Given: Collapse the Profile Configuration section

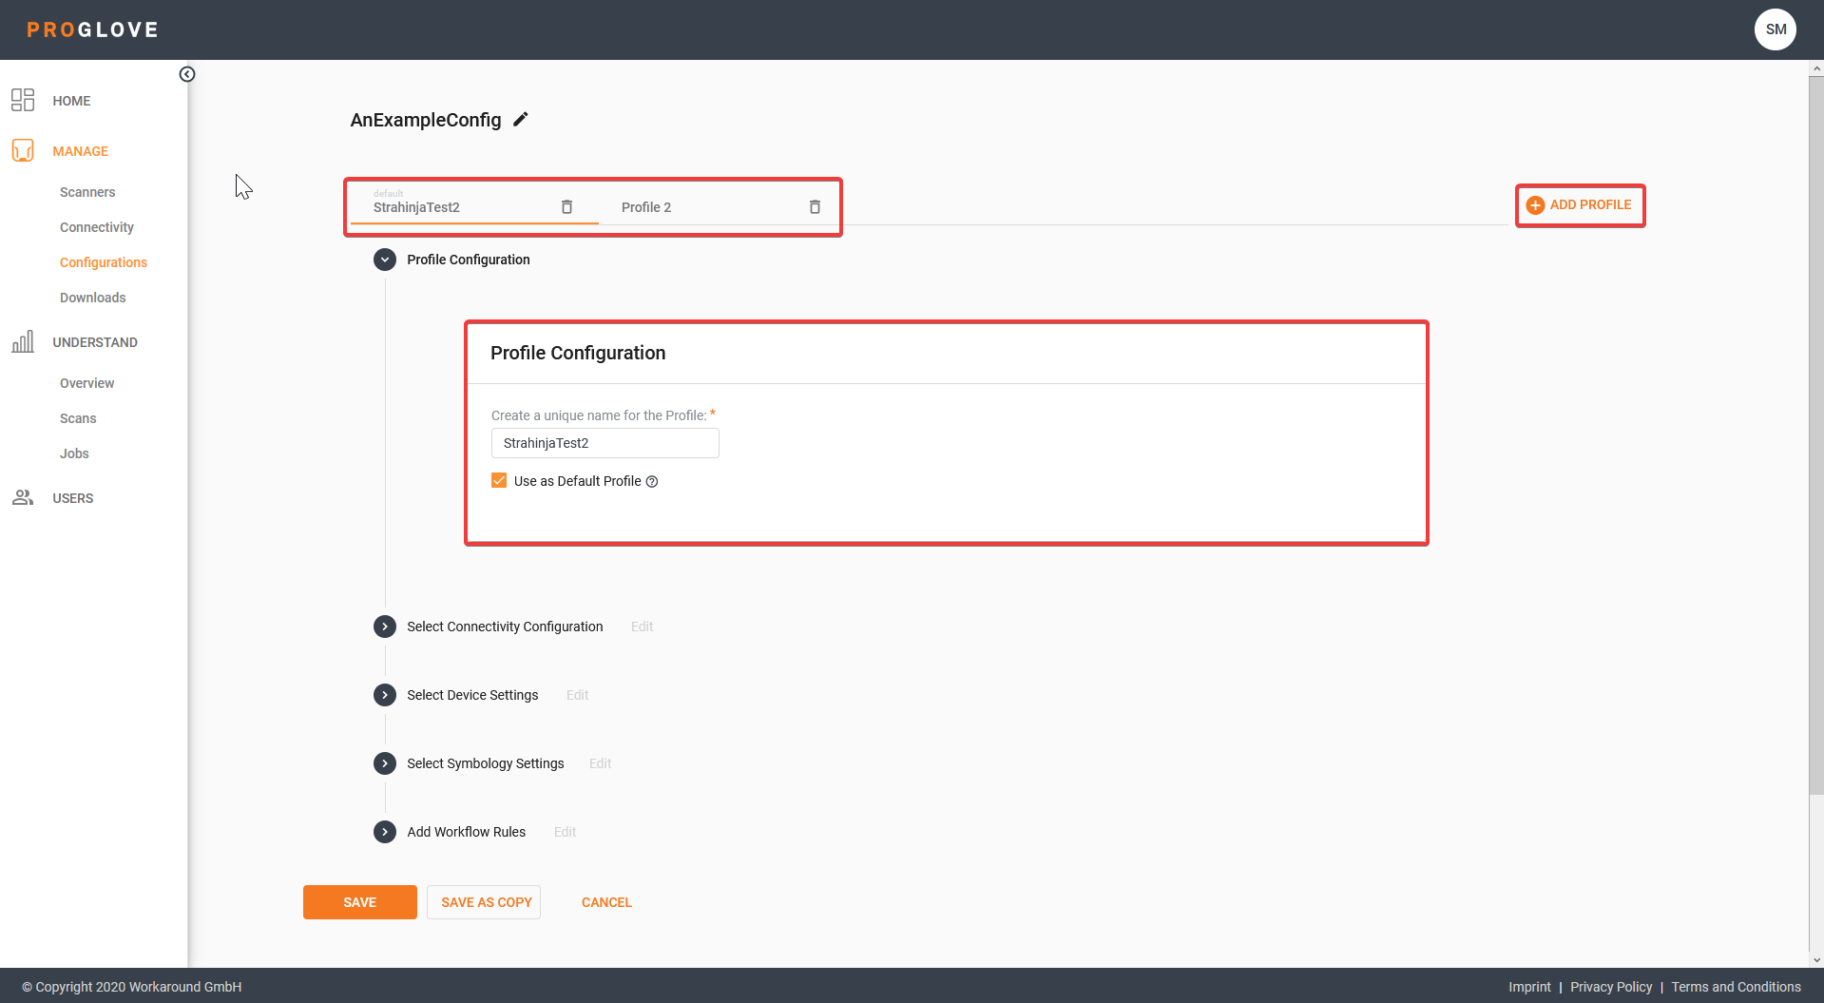Looking at the screenshot, I should [385, 260].
